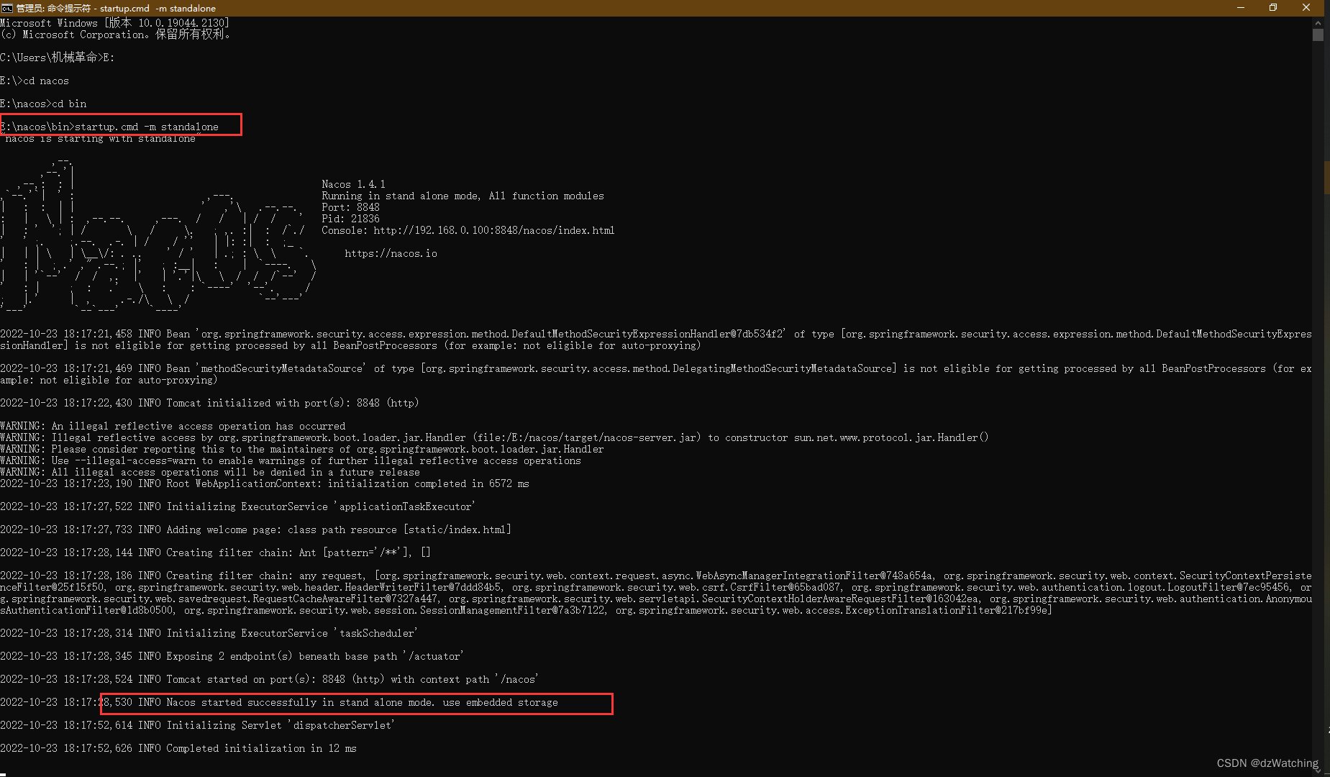Click the title text 'startup.cmd -m standalone'
The height and width of the screenshot is (777, 1330).
(158, 8)
